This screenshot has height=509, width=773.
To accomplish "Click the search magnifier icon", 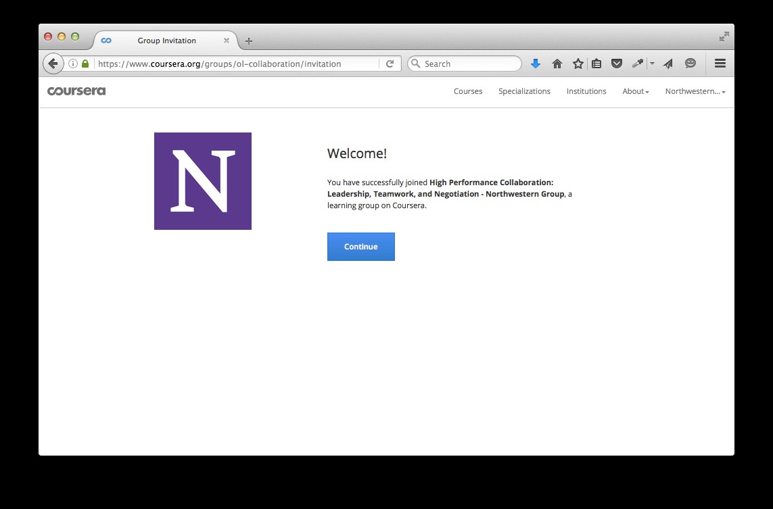I will (416, 64).
